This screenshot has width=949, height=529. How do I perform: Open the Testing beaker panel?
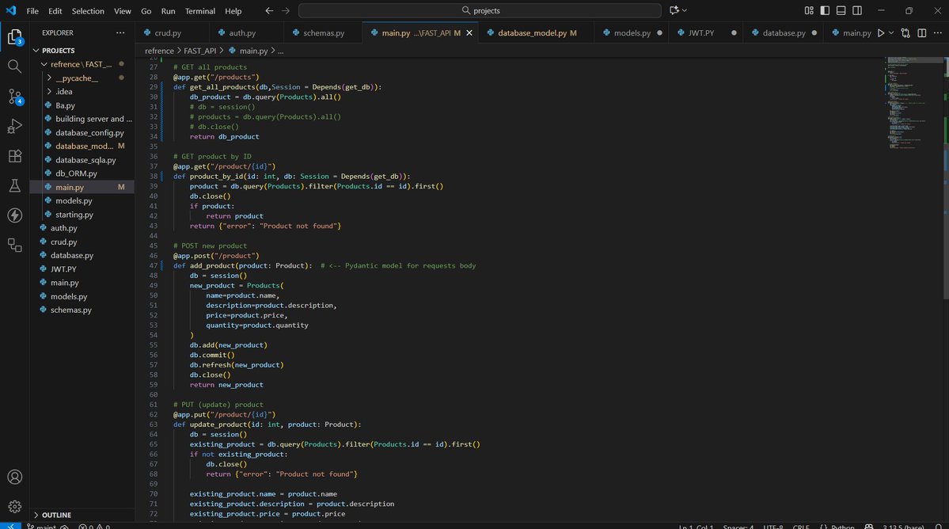[14, 186]
